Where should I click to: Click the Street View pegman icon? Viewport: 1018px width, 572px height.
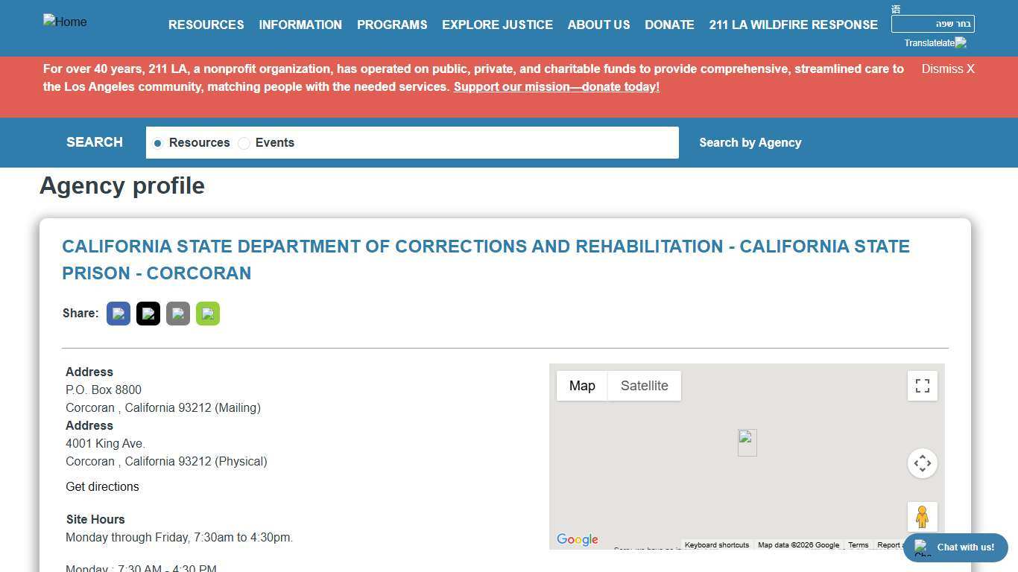pyautogui.click(x=922, y=517)
